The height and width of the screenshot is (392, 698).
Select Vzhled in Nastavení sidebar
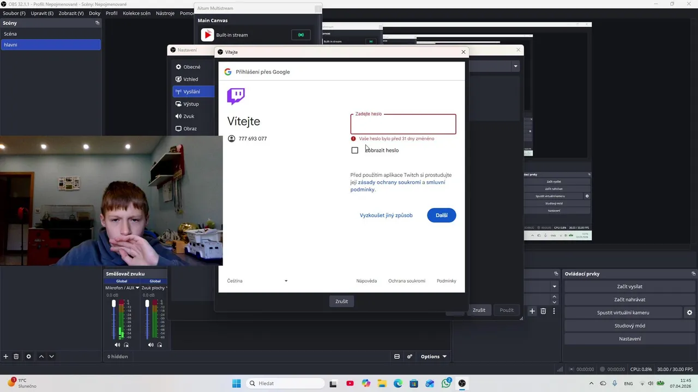click(x=194, y=79)
